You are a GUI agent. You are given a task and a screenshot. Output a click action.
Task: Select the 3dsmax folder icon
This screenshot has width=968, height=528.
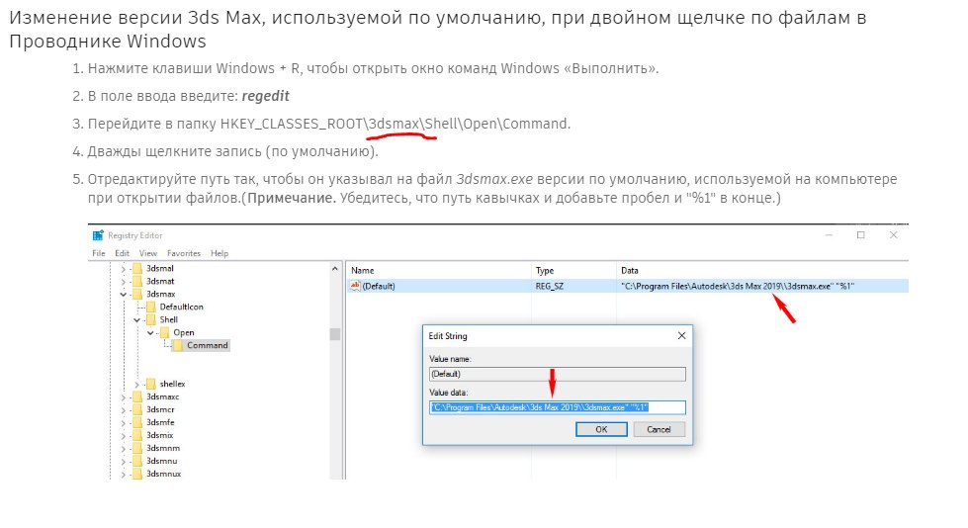137,294
